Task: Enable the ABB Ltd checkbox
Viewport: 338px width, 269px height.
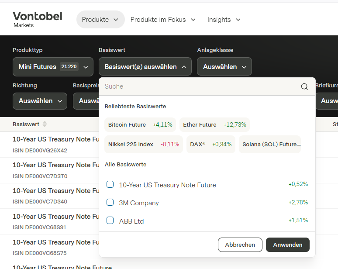Action: [x=110, y=221]
